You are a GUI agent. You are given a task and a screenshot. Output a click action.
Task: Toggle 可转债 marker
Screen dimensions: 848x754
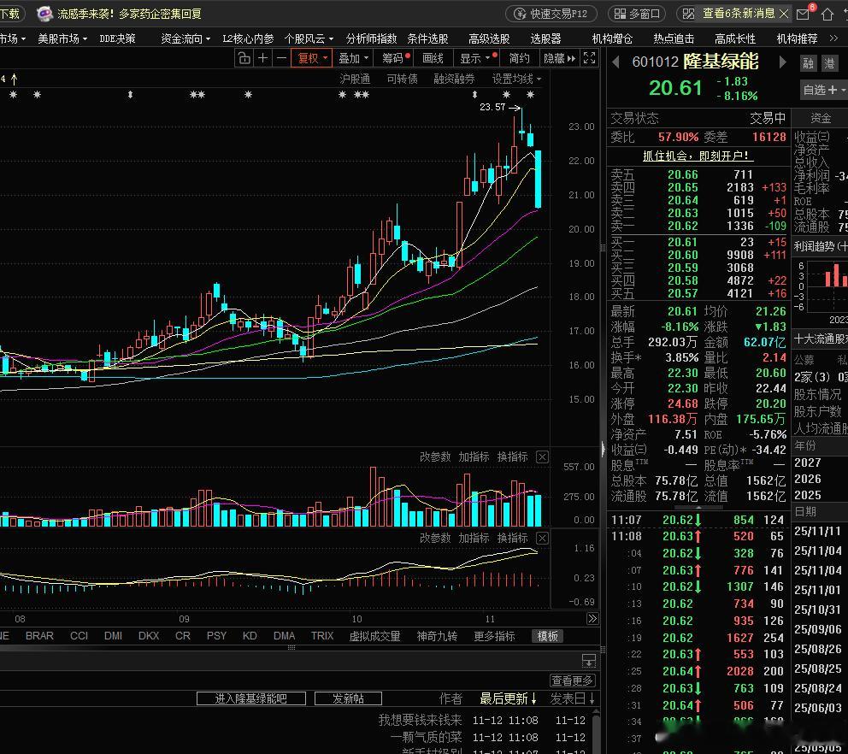[402, 79]
